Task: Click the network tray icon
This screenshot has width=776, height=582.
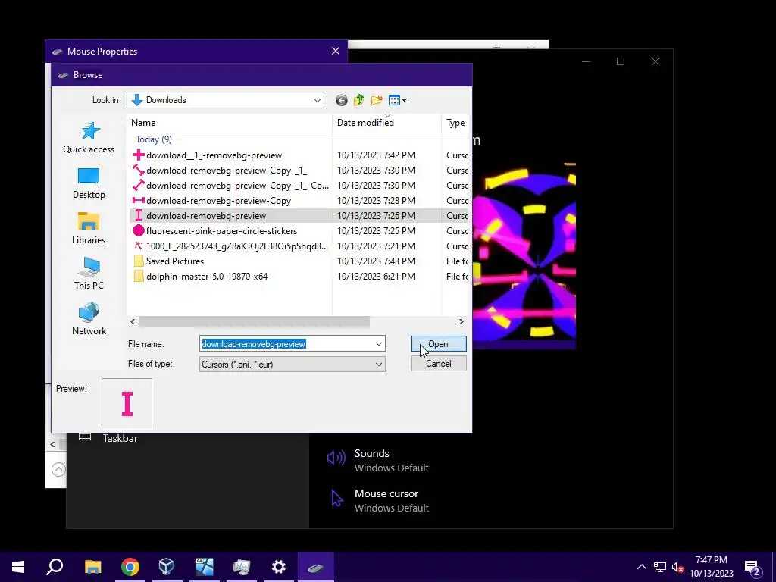Action: [x=660, y=567]
